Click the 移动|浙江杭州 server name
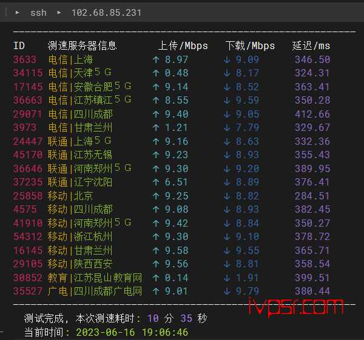 click(x=80, y=236)
